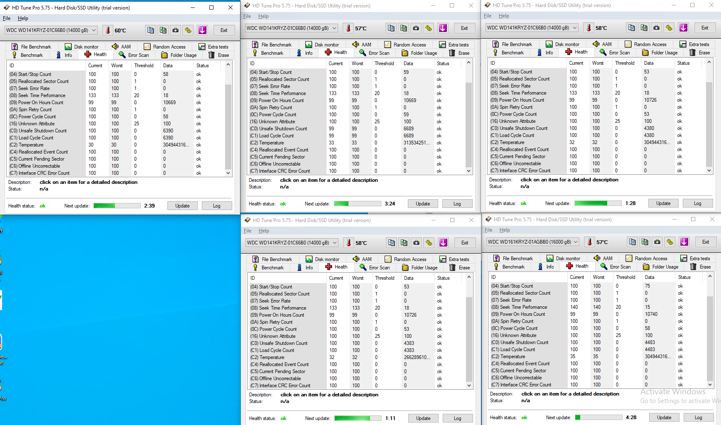The height and width of the screenshot is (425, 721).
Task: Click purple down-arrow icon in WD161KRYZ window
Action: point(684,242)
